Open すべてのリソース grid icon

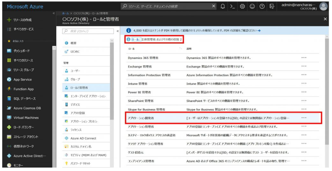(x=9, y=60)
